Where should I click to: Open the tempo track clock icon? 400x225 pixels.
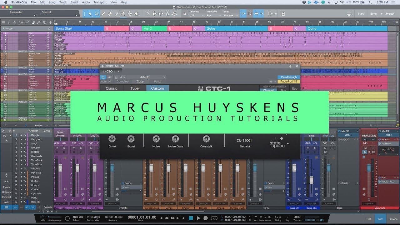pos(44,22)
